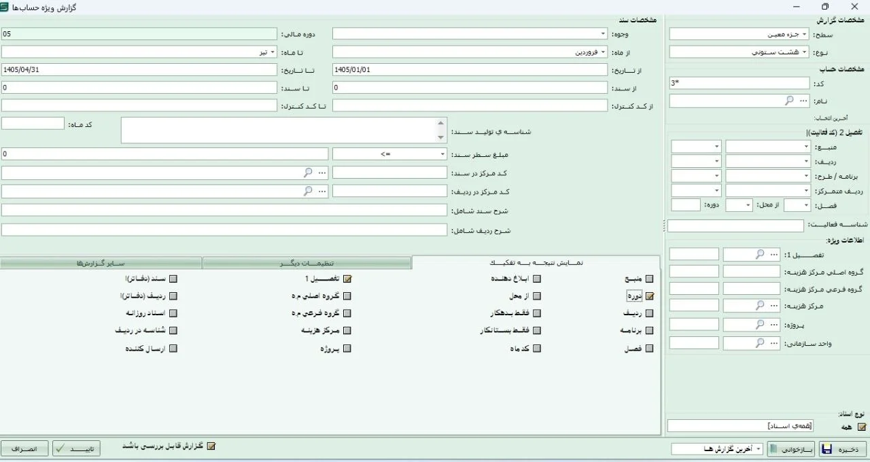Viewport: 870px width, 462px height.
Task: Click the ellipsis browse button beside پروژه
Action: coord(774,325)
